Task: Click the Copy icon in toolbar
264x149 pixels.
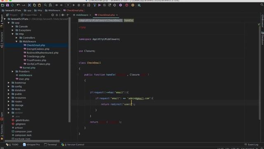Action: pyautogui.click(x=34, y=5)
